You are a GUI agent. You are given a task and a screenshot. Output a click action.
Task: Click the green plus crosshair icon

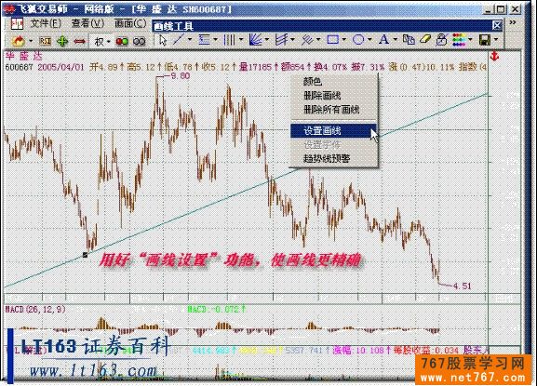click(x=62, y=42)
